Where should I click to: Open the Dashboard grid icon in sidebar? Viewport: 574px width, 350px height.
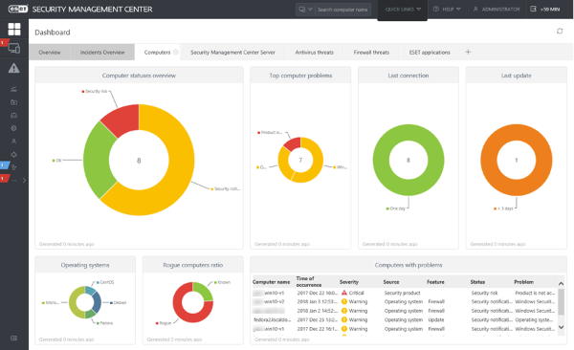click(14, 29)
